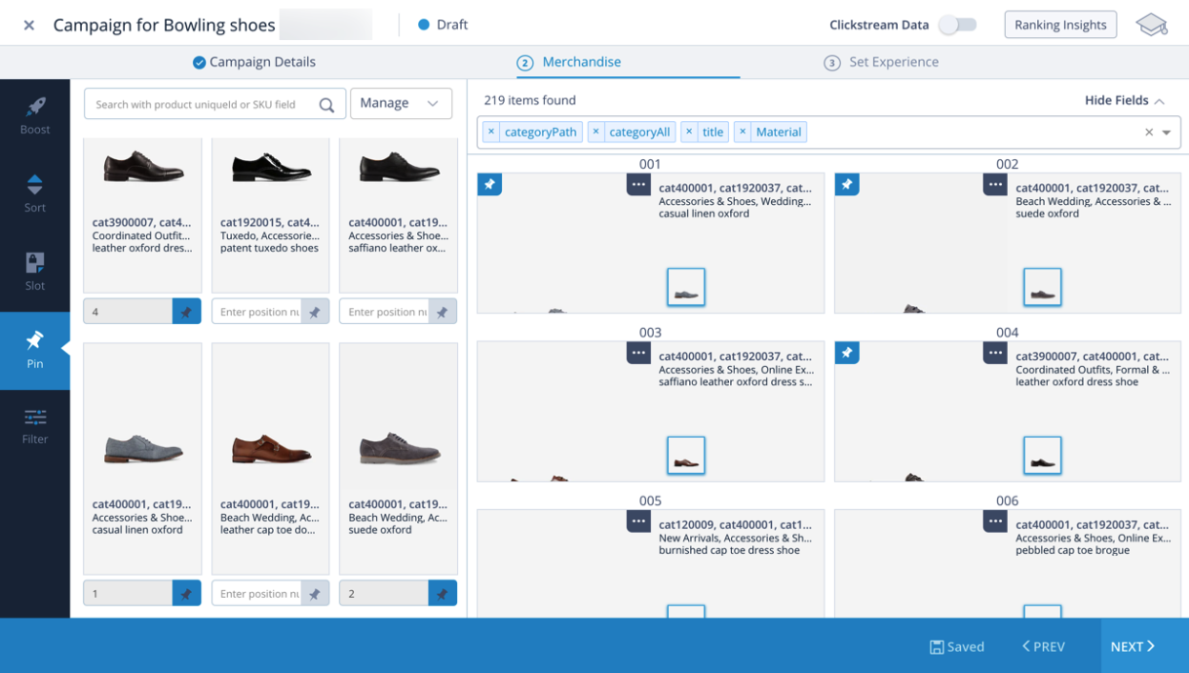1189x673 pixels.
Task: Select image swatch of item 004
Action: coord(1043,456)
